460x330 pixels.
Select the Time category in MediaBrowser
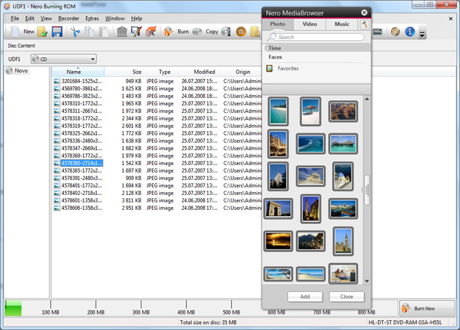coord(317,48)
